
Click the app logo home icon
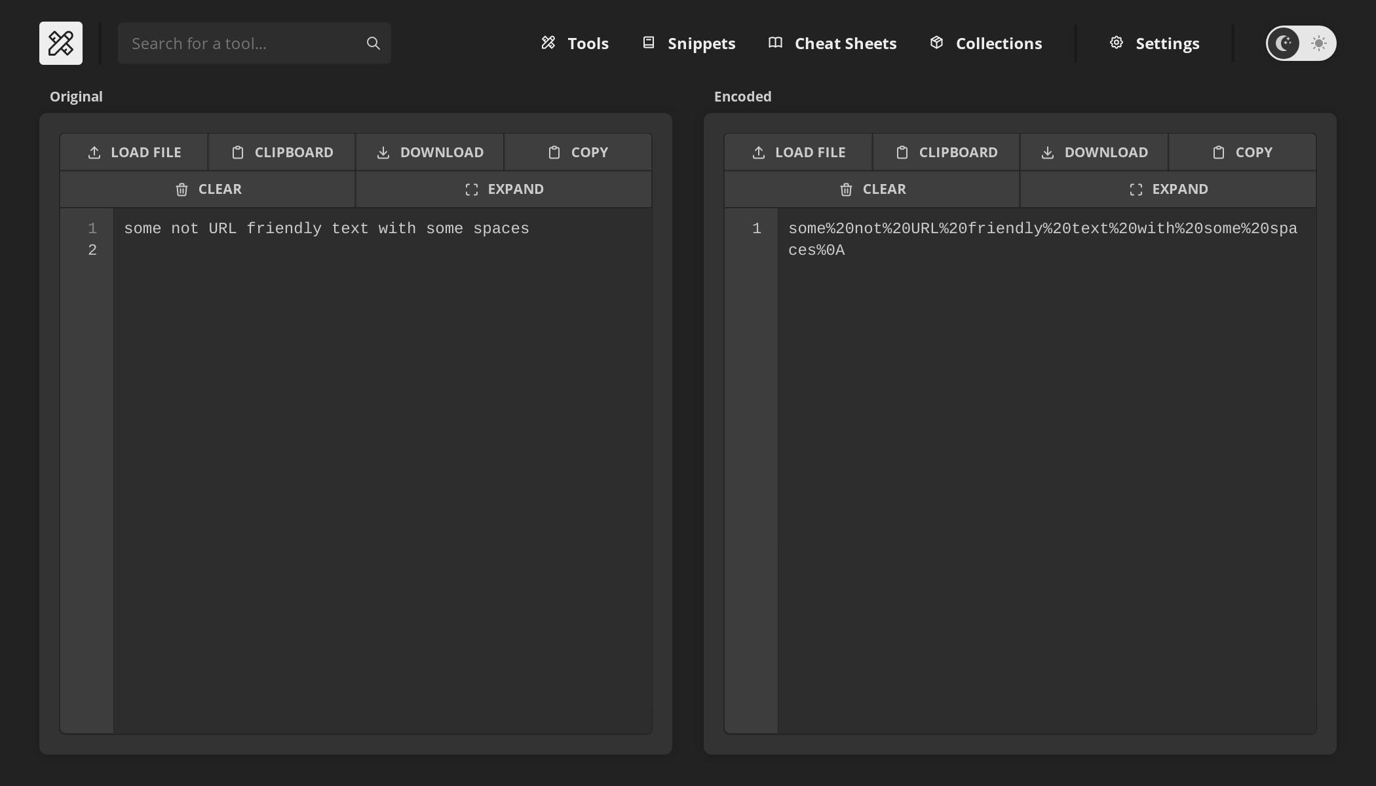[x=61, y=43]
